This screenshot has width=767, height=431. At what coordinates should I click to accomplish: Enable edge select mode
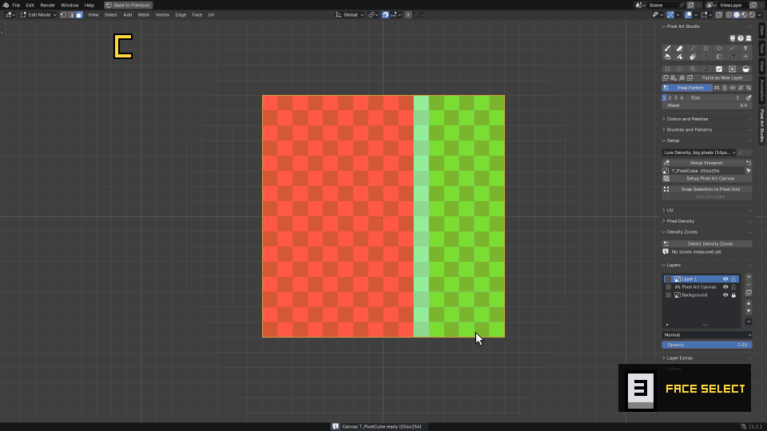[71, 15]
